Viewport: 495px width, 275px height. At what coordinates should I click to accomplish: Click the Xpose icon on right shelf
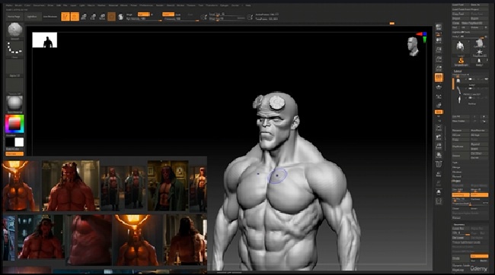439,201
